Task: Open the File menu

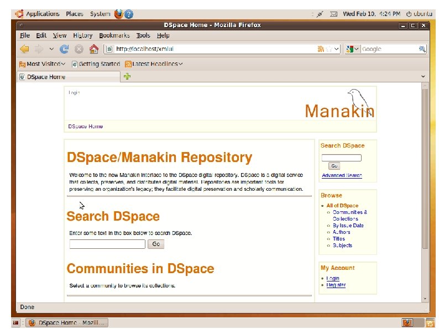Action: point(25,35)
